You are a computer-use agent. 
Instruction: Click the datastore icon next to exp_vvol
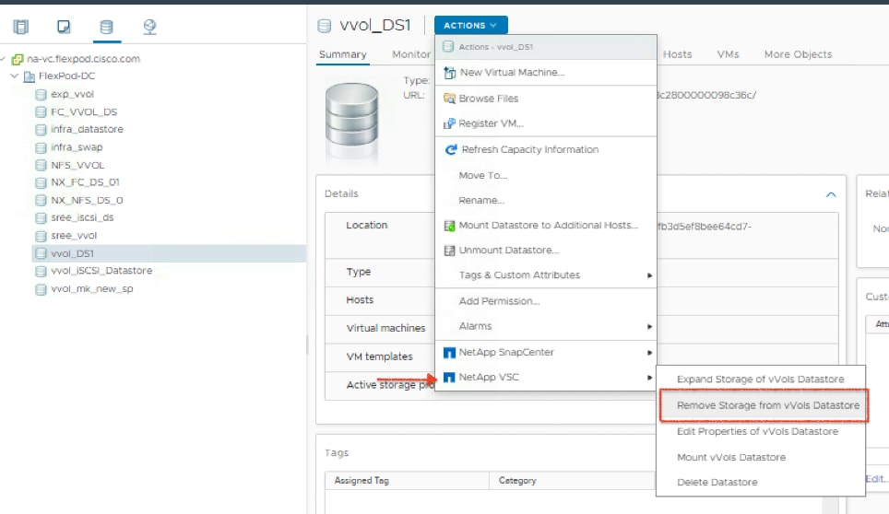coord(41,95)
